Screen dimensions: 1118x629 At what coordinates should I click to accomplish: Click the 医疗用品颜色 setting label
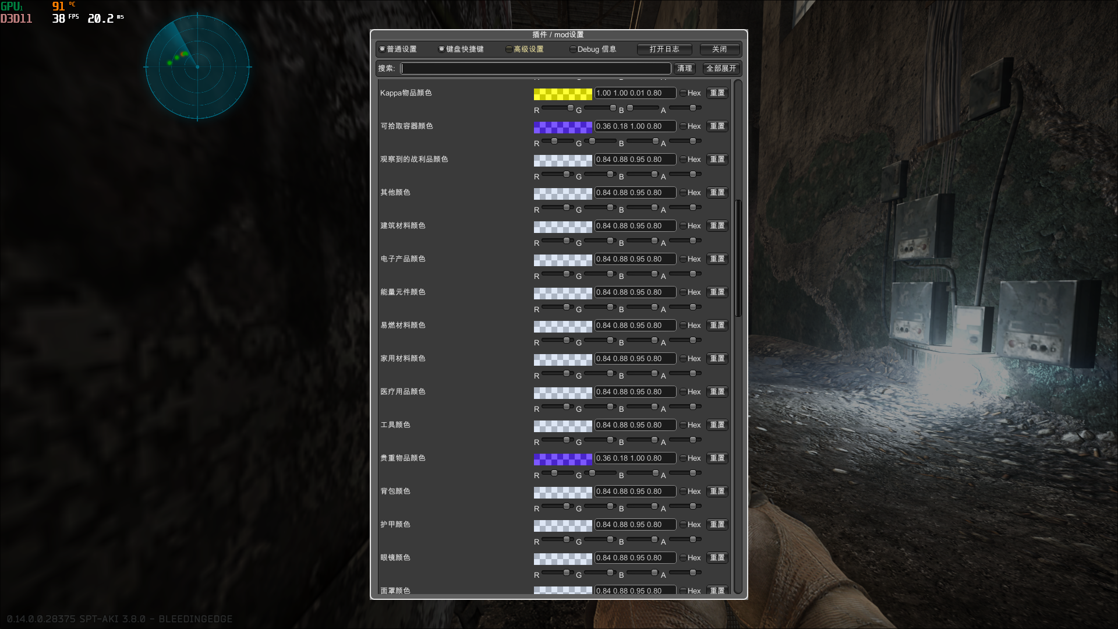[403, 392]
